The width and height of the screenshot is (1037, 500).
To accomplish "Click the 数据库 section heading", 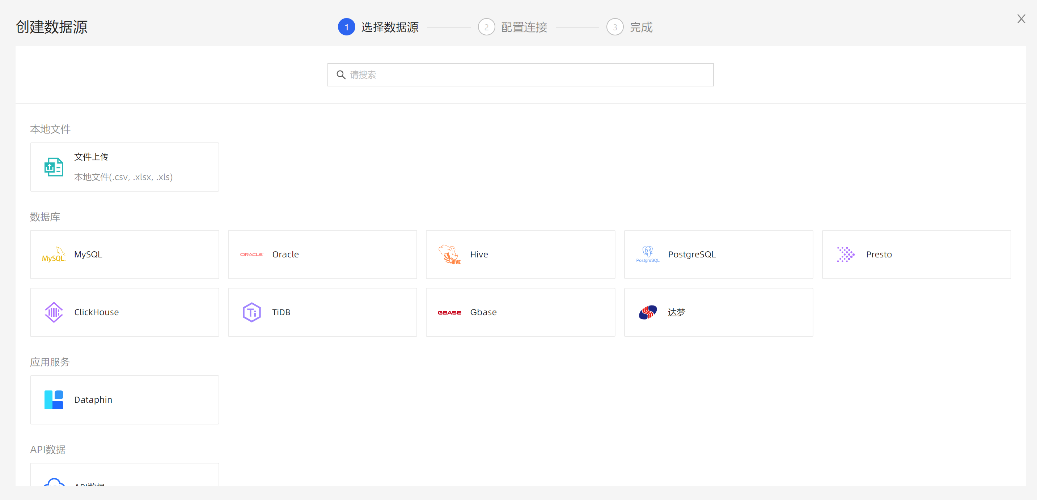I will tap(45, 217).
